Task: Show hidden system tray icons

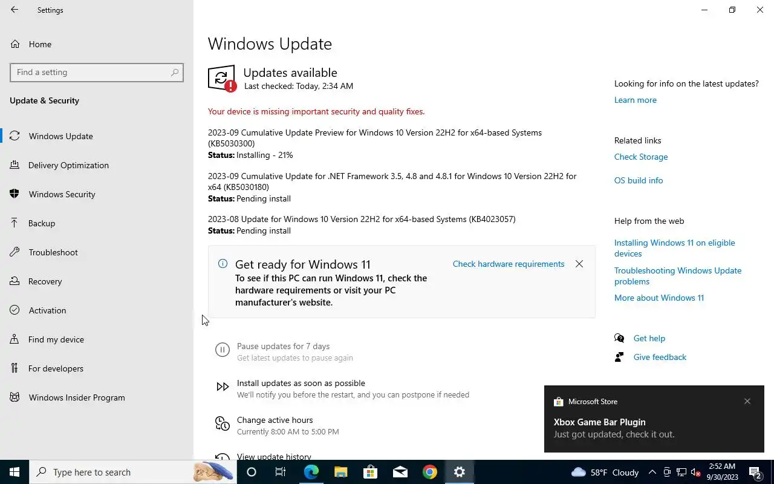Action: pos(652,472)
